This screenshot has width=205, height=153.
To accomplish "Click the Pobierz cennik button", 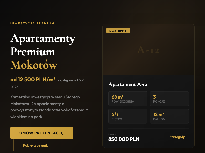I will (35, 145).
